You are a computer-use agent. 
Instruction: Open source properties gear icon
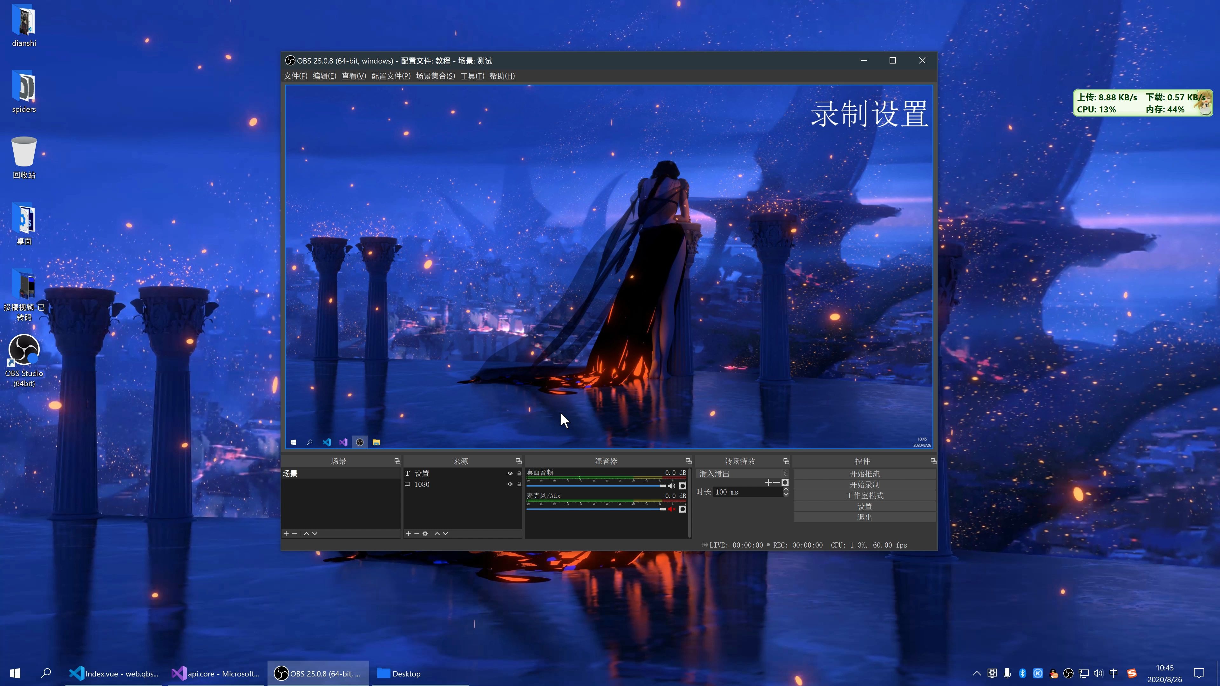(x=425, y=534)
